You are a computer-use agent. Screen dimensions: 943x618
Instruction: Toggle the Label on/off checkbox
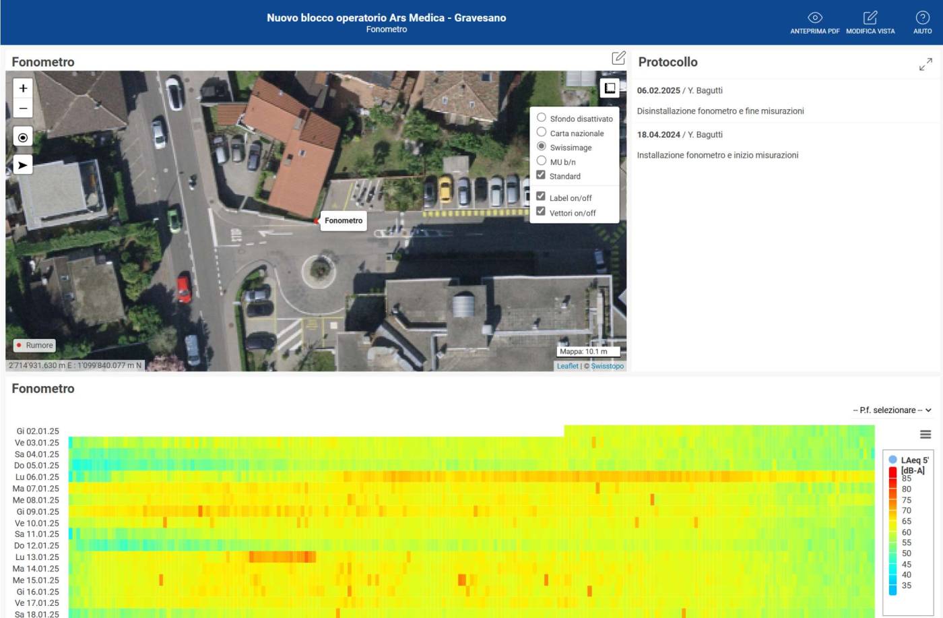pyautogui.click(x=541, y=197)
